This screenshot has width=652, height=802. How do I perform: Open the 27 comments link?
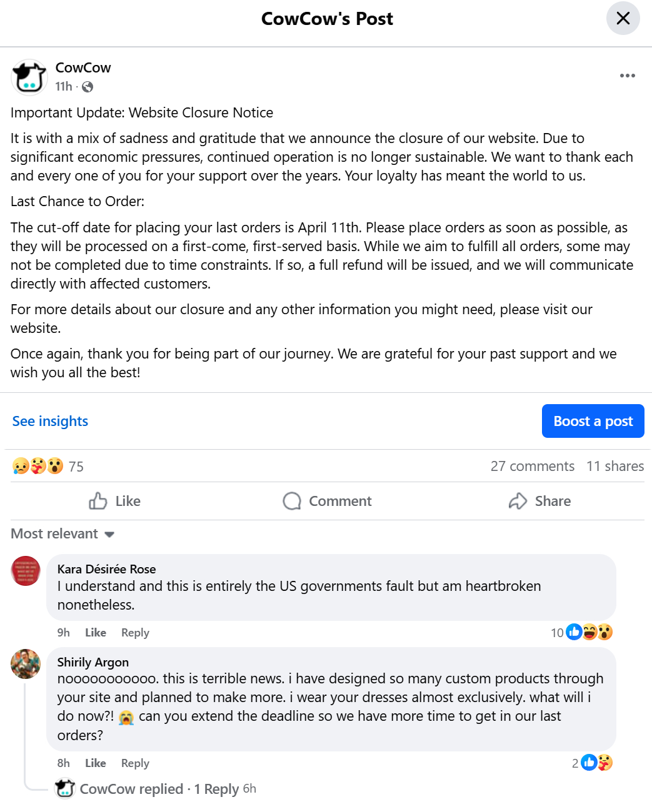(532, 466)
